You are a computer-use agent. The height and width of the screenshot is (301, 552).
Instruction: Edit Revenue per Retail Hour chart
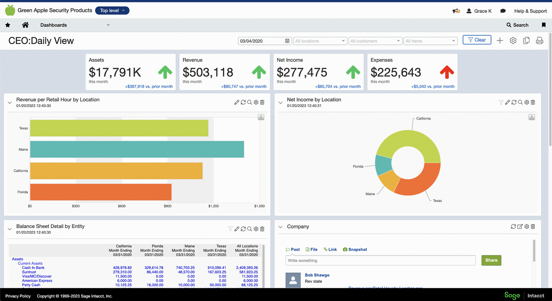coord(237,103)
